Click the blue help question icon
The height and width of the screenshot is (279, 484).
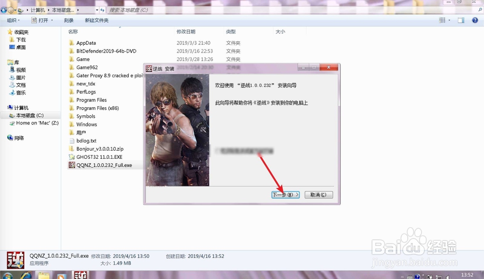pos(475,20)
